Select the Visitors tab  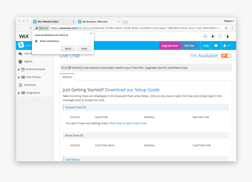tap(67, 77)
